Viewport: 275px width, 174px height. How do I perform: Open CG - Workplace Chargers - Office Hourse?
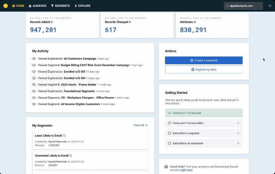87,98
